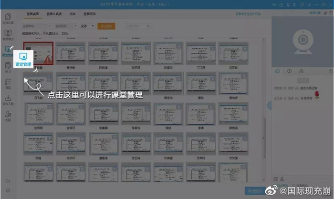Open the chat bubble tab under the webcam
This screenshot has height=199, width=334.
(x=278, y=71)
